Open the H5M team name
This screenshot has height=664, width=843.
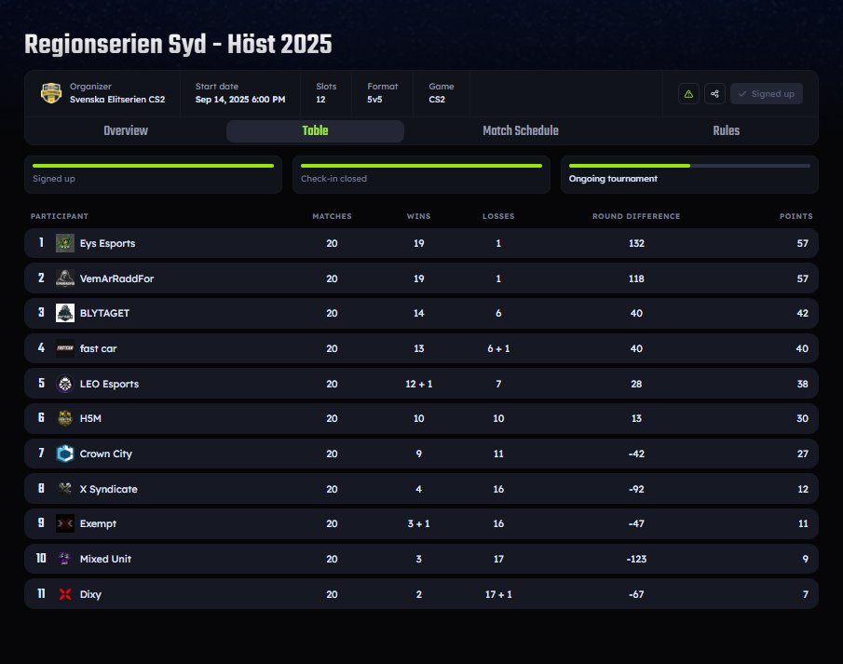point(90,418)
